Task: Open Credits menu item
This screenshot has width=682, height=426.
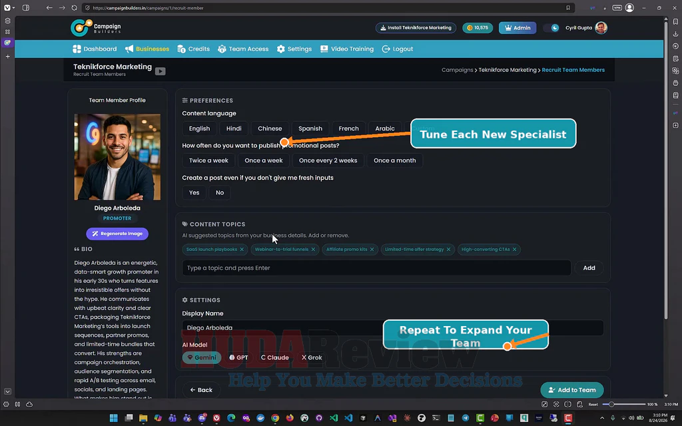Action: (x=194, y=49)
